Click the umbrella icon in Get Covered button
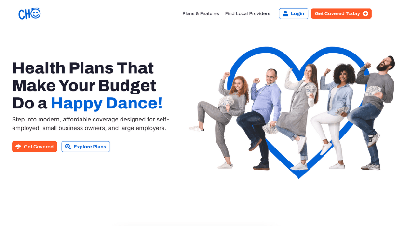 tap(18, 147)
